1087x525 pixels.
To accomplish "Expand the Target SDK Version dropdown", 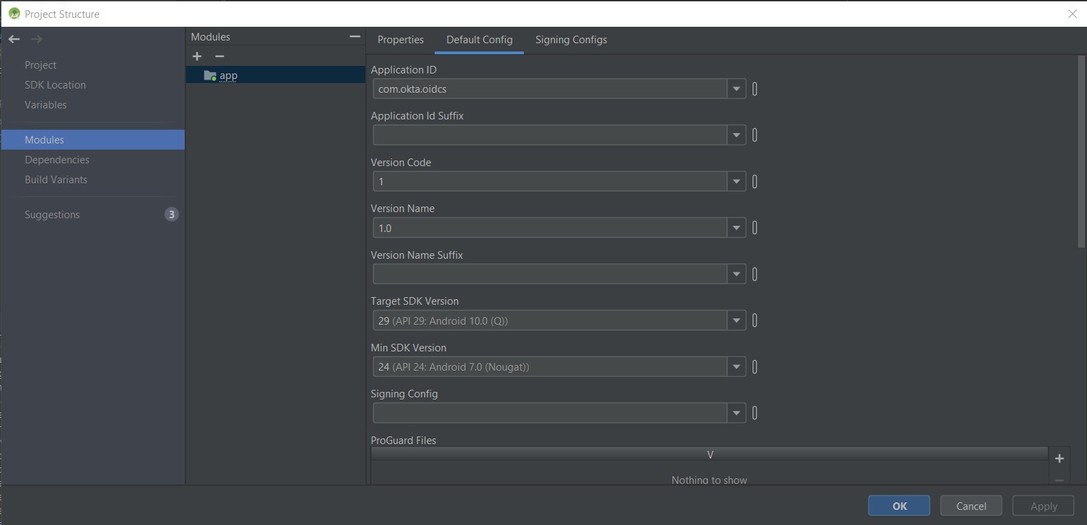I will 736,320.
